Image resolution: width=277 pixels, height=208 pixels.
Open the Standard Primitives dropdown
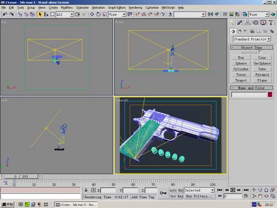pyautogui.click(x=252, y=39)
